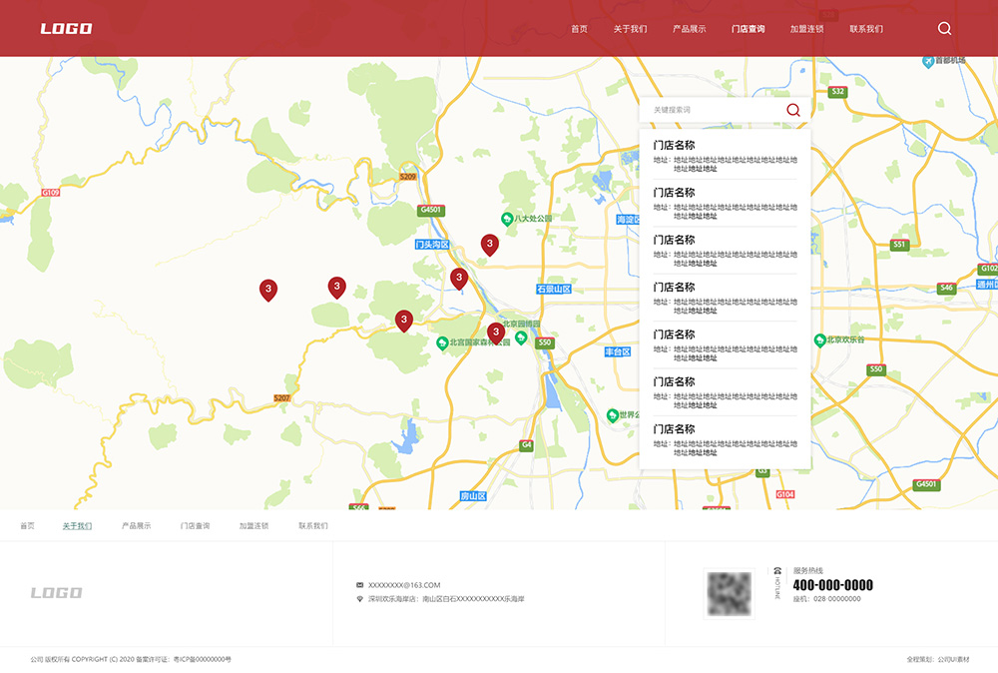Click the green 世界公园 attraction icon
Image resolution: width=998 pixels, height=673 pixels.
tap(613, 415)
